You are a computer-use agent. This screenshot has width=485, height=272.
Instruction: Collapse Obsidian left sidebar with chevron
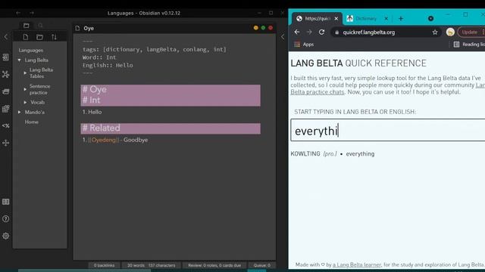click(x=6, y=37)
